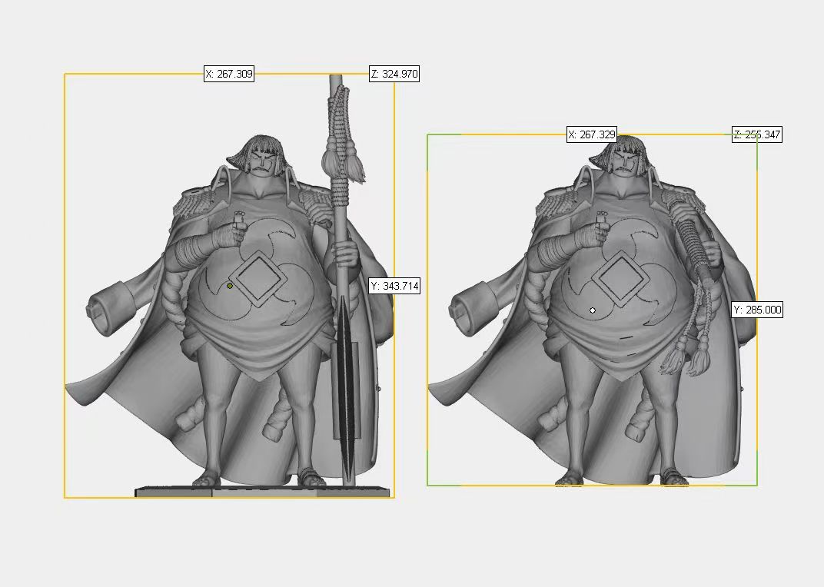This screenshot has height=587, width=824.
Task: Select the diamond emblem on left model's belly
Action: pyautogui.click(x=257, y=278)
